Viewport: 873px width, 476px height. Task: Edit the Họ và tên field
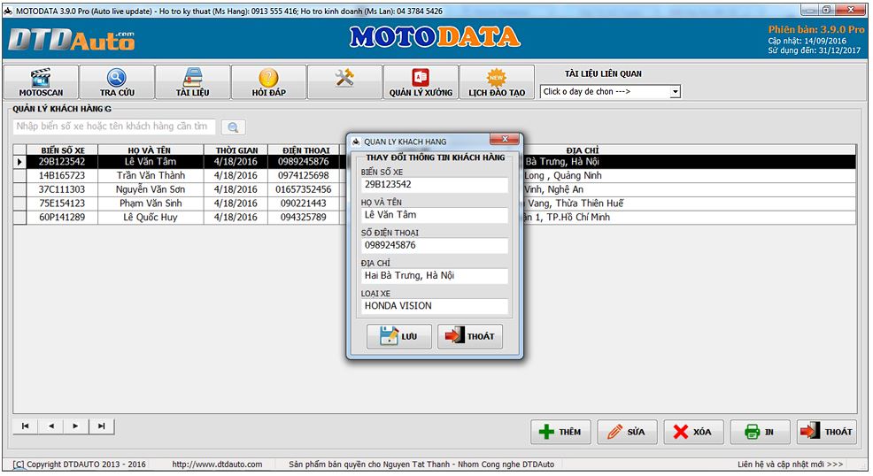tap(434, 215)
